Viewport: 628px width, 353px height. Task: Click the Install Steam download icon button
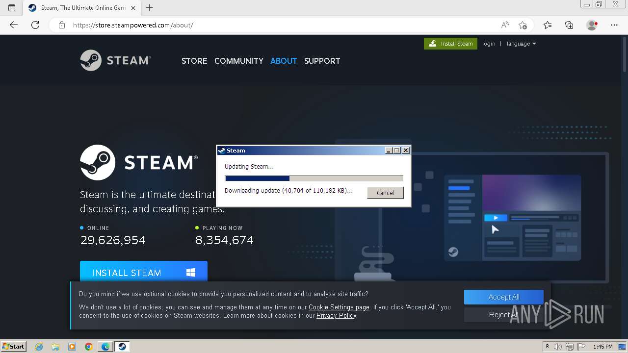point(450,44)
